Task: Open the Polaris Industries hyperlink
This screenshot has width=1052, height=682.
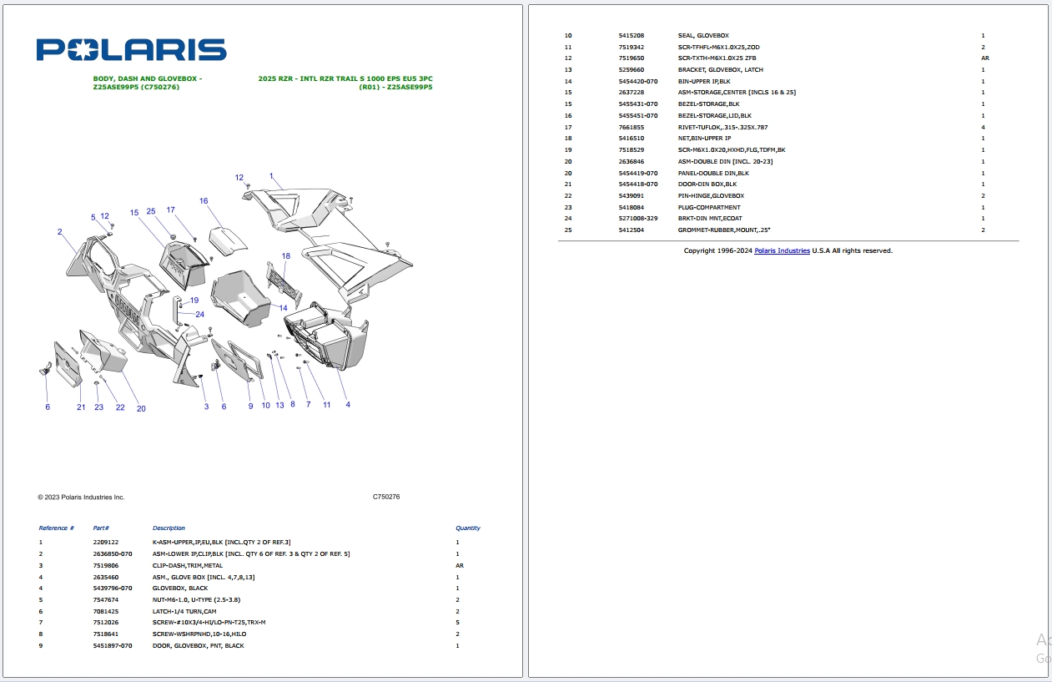Action: click(782, 250)
